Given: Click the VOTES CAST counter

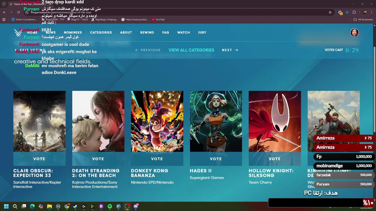Looking at the screenshot, I should (342, 50).
